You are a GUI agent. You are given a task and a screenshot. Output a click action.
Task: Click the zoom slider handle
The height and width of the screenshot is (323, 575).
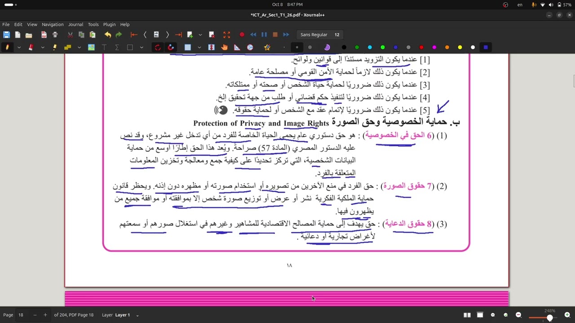pyautogui.click(x=549, y=318)
